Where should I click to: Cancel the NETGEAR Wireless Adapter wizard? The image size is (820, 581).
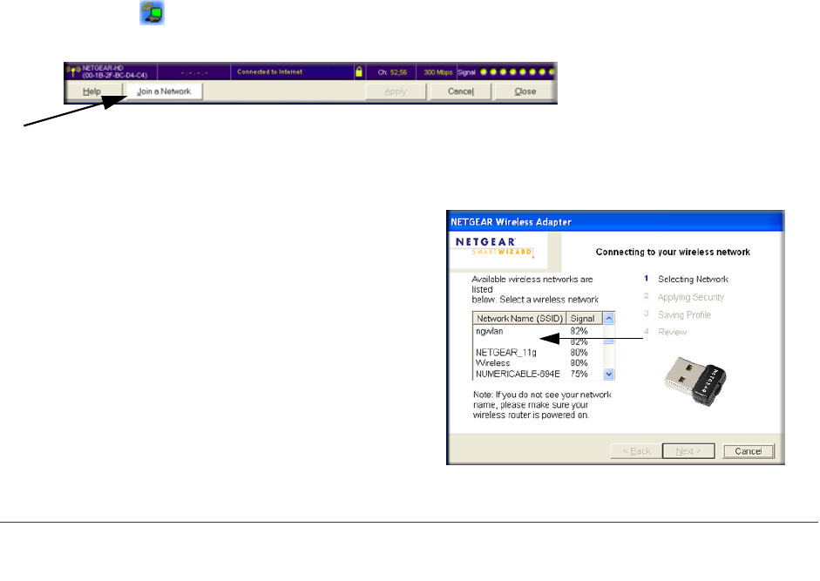[x=749, y=451]
